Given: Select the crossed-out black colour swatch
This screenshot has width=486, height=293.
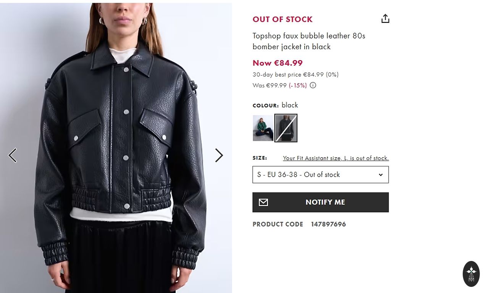Looking at the screenshot, I should [286, 128].
